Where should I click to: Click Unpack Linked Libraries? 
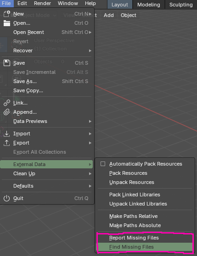tap(145, 204)
